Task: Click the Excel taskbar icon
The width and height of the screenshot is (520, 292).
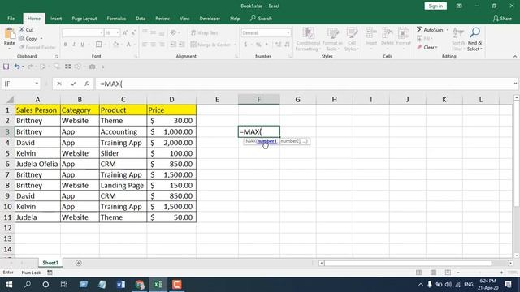Action: (158, 285)
